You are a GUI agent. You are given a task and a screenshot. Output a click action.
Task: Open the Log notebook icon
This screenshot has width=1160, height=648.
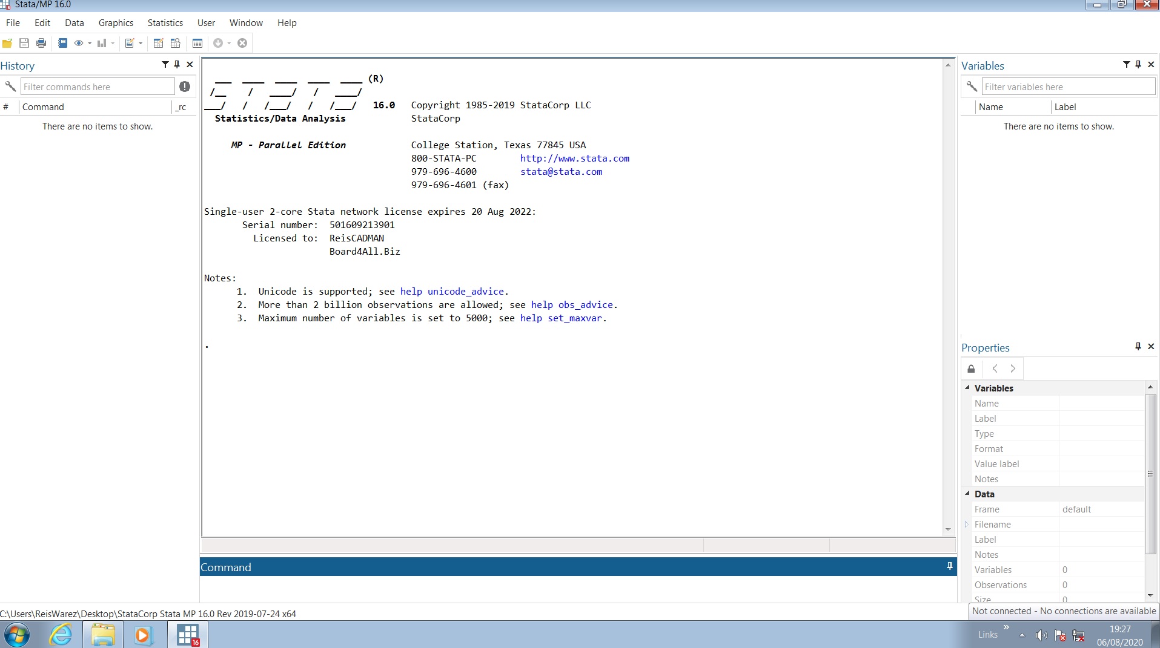point(62,43)
